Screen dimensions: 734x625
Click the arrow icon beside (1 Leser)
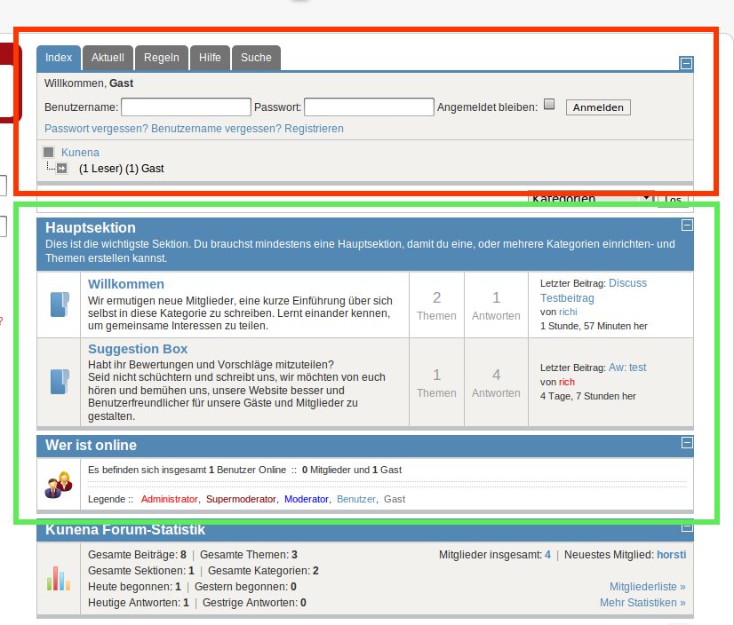click(x=61, y=168)
